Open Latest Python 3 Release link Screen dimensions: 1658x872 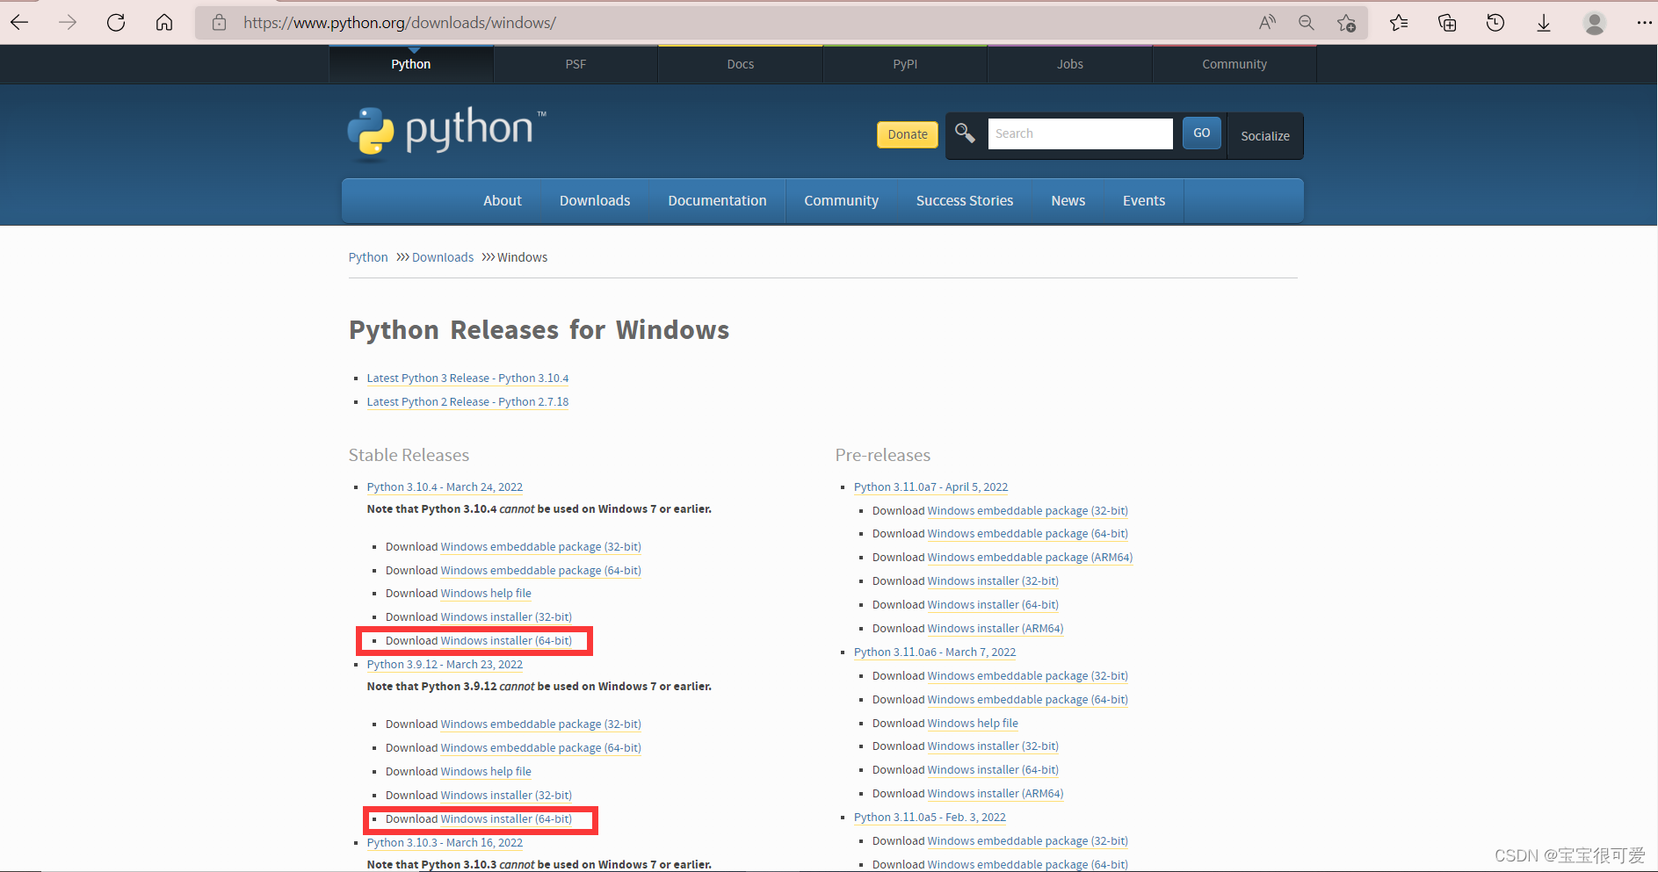pos(467,378)
